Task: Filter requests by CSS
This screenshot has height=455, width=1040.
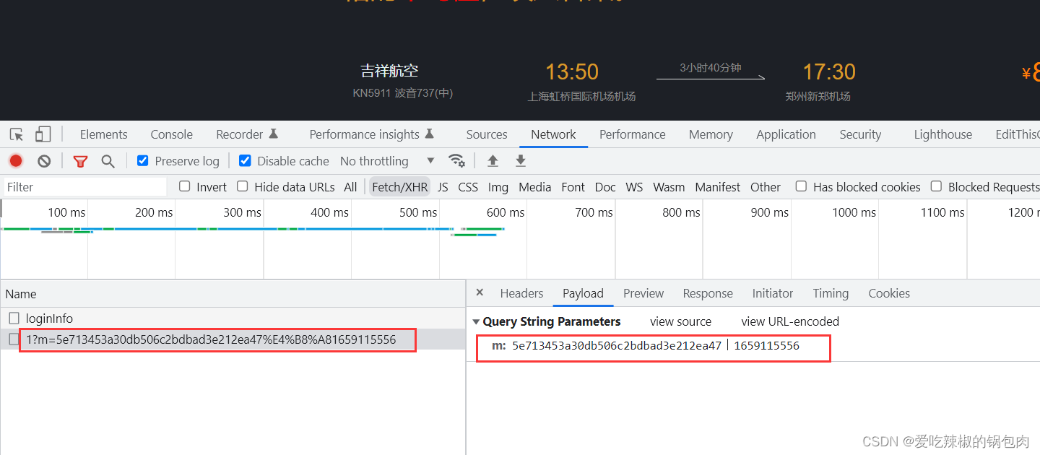Action: coord(468,187)
